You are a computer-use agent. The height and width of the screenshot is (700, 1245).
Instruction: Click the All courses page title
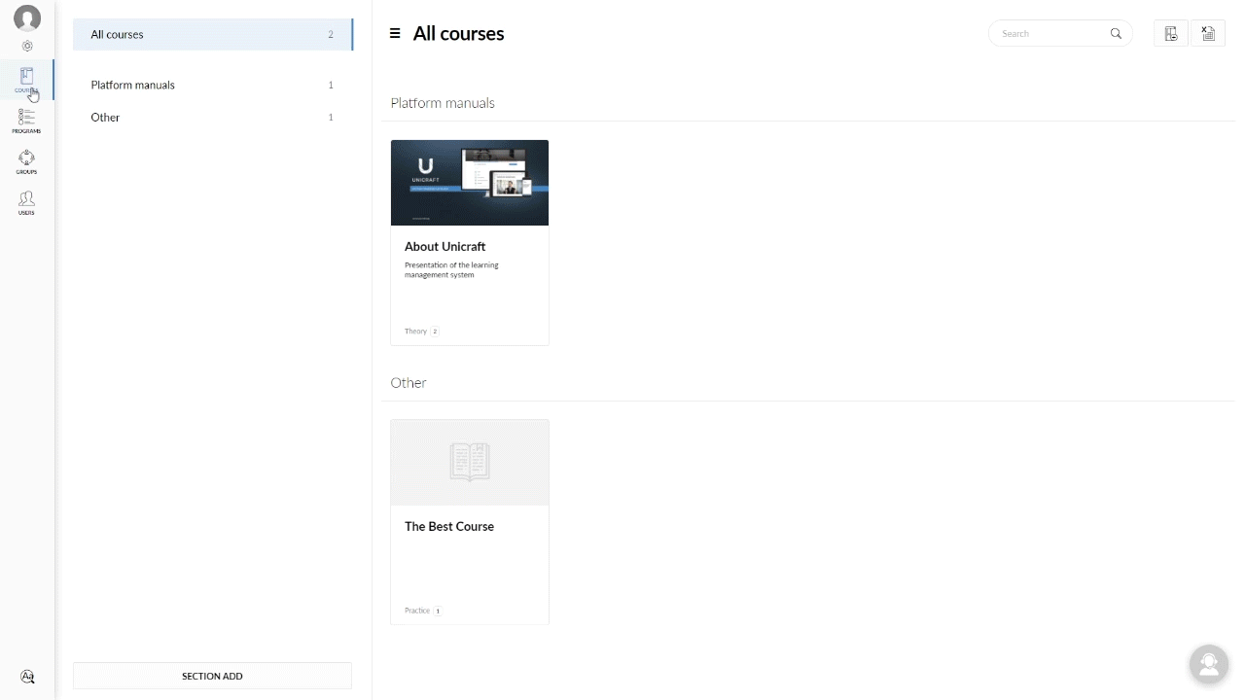[x=458, y=33]
